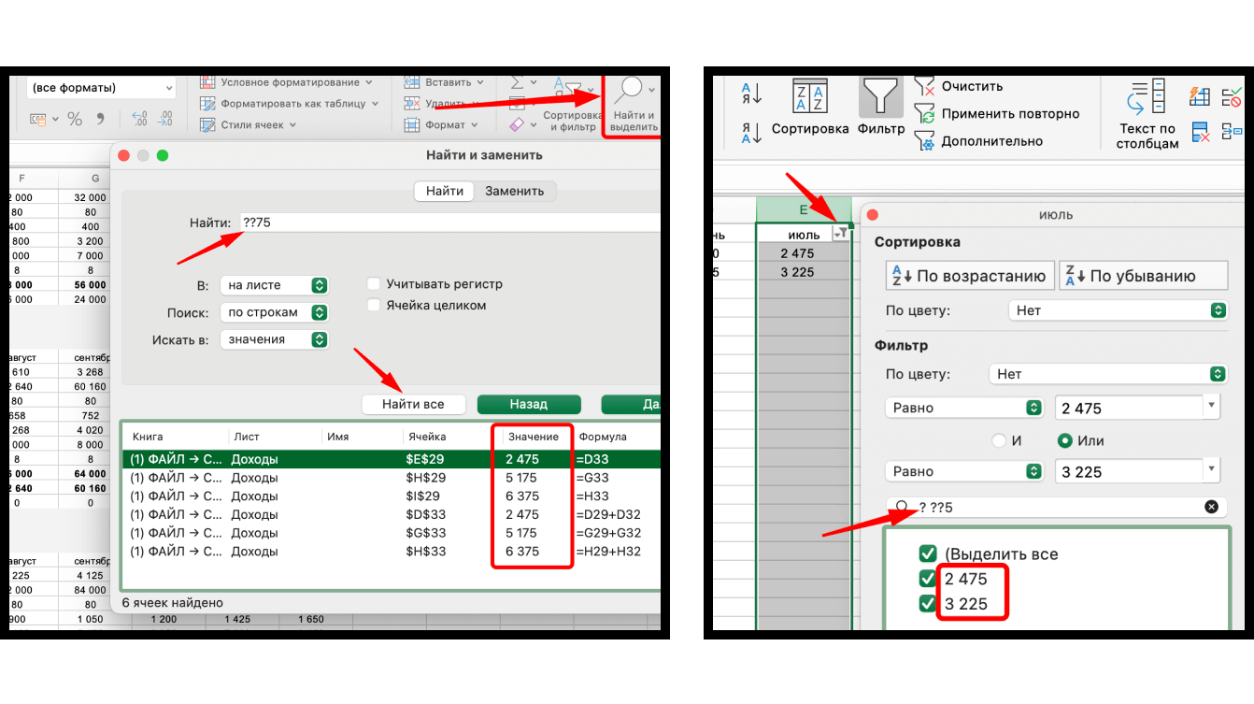
Task: Expand filter color dropdown set to Нет
Action: pos(1107,374)
